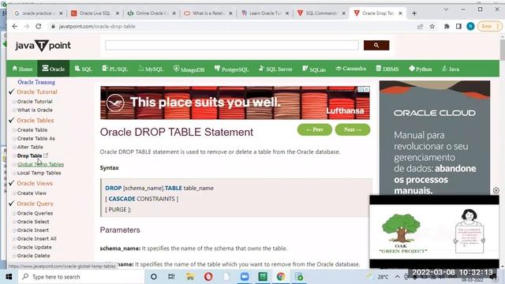Open the Oracle Update sidebar link
Screen dimensions: 505x284
(34, 247)
